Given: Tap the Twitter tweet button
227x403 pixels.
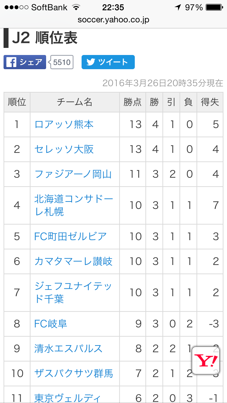Looking at the screenshot, I should [108, 62].
